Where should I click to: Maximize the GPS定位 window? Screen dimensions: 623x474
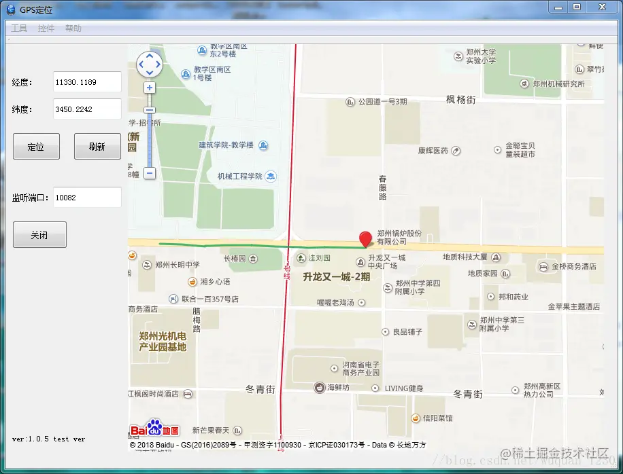coord(577,7)
